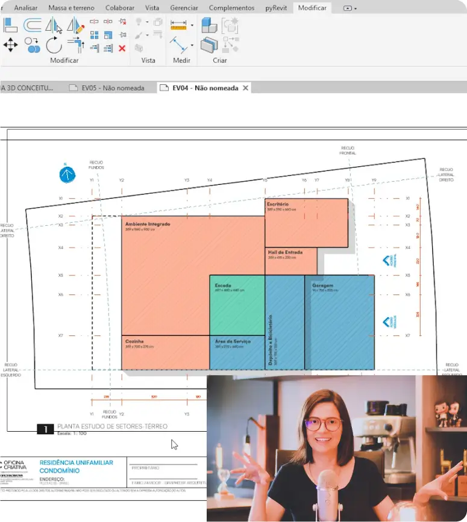This screenshot has height=522, width=467.
Task: Select the Modificar ribbon tab
Action: coord(312,8)
